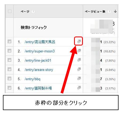Open the /entry/super-moon3 link

[x=40, y=51]
